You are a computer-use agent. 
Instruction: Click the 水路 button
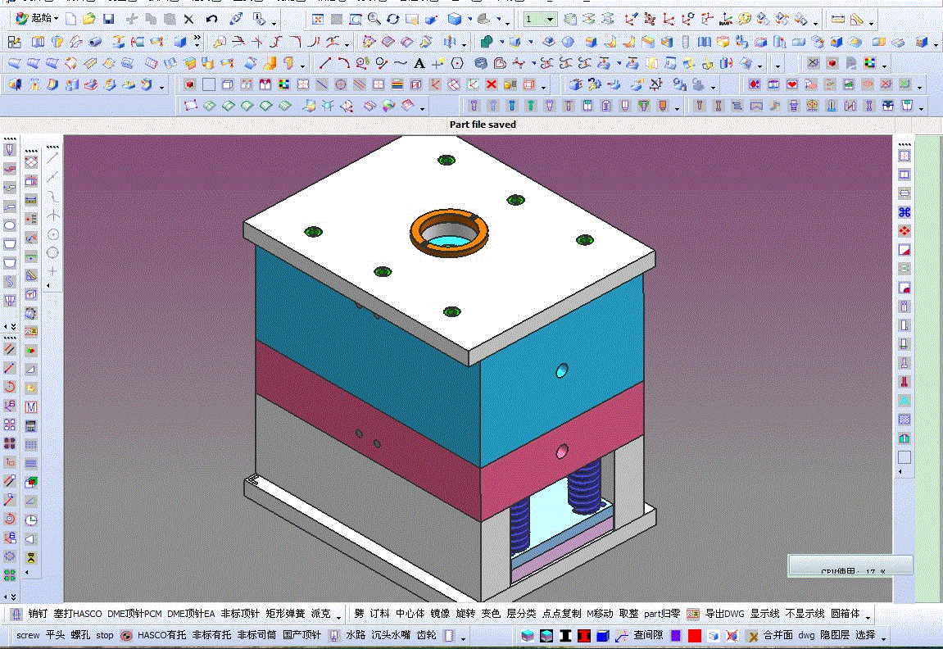pyautogui.click(x=356, y=634)
